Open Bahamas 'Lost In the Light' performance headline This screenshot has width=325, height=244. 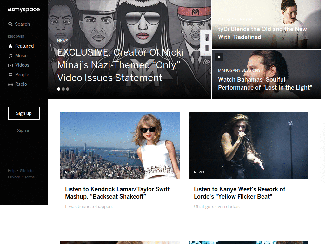(x=265, y=84)
